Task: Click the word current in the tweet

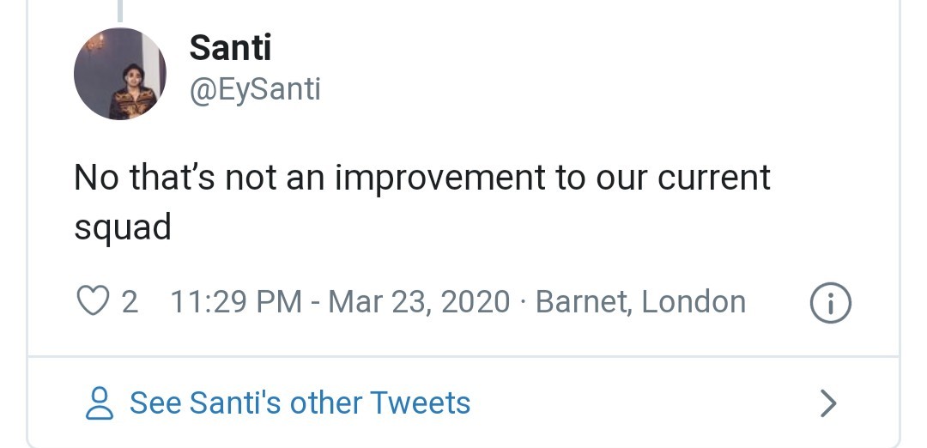Action: point(714,178)
